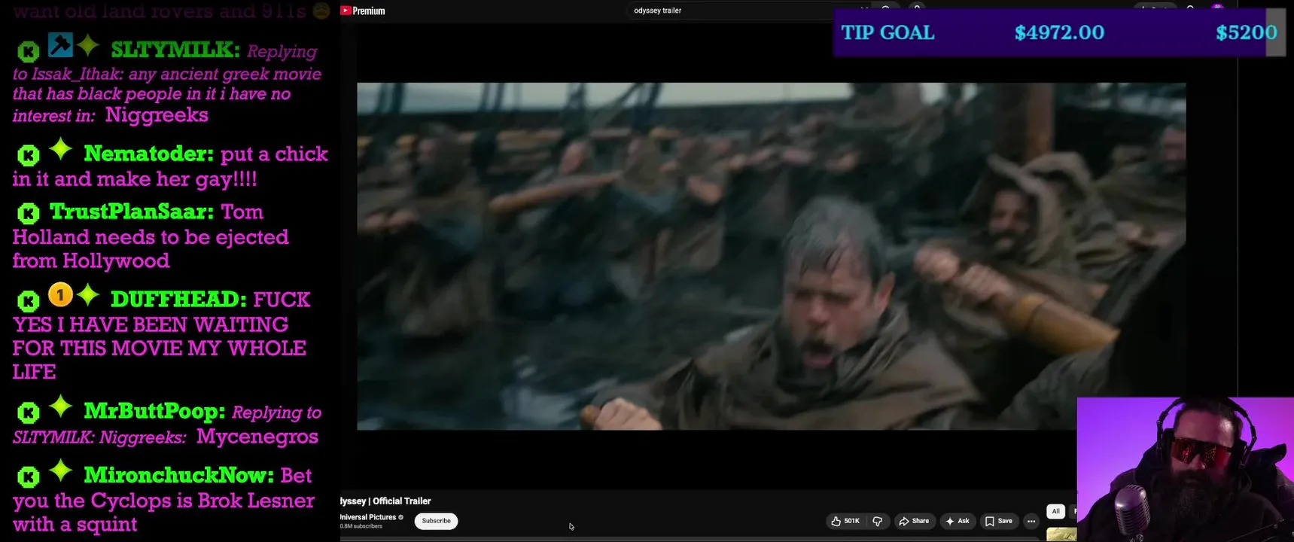Click the '0.8M subscribers' text
Screen dimensions: 1294x542
361,526
